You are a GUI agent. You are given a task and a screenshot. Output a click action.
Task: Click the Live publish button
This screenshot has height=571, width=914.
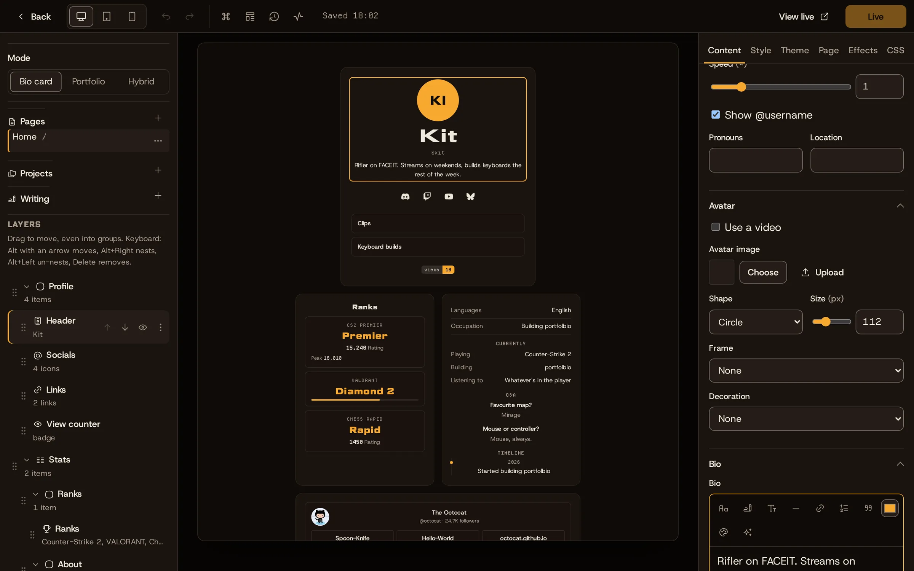coord(876,17)
